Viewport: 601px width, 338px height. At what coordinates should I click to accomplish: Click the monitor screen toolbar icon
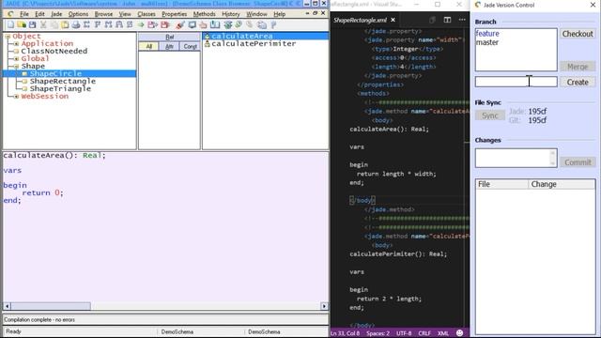point(192,25)
